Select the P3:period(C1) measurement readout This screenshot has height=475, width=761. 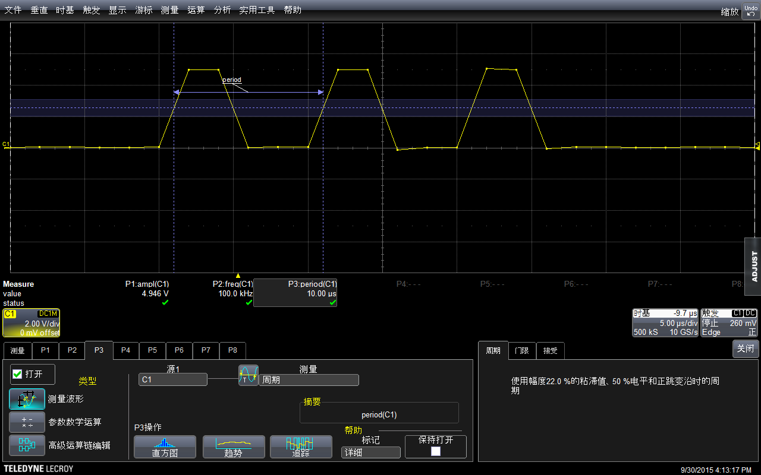[x=295, y=293]
